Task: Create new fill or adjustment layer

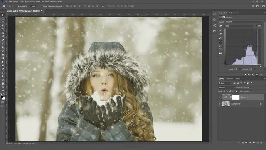Action: pos(250,142)
